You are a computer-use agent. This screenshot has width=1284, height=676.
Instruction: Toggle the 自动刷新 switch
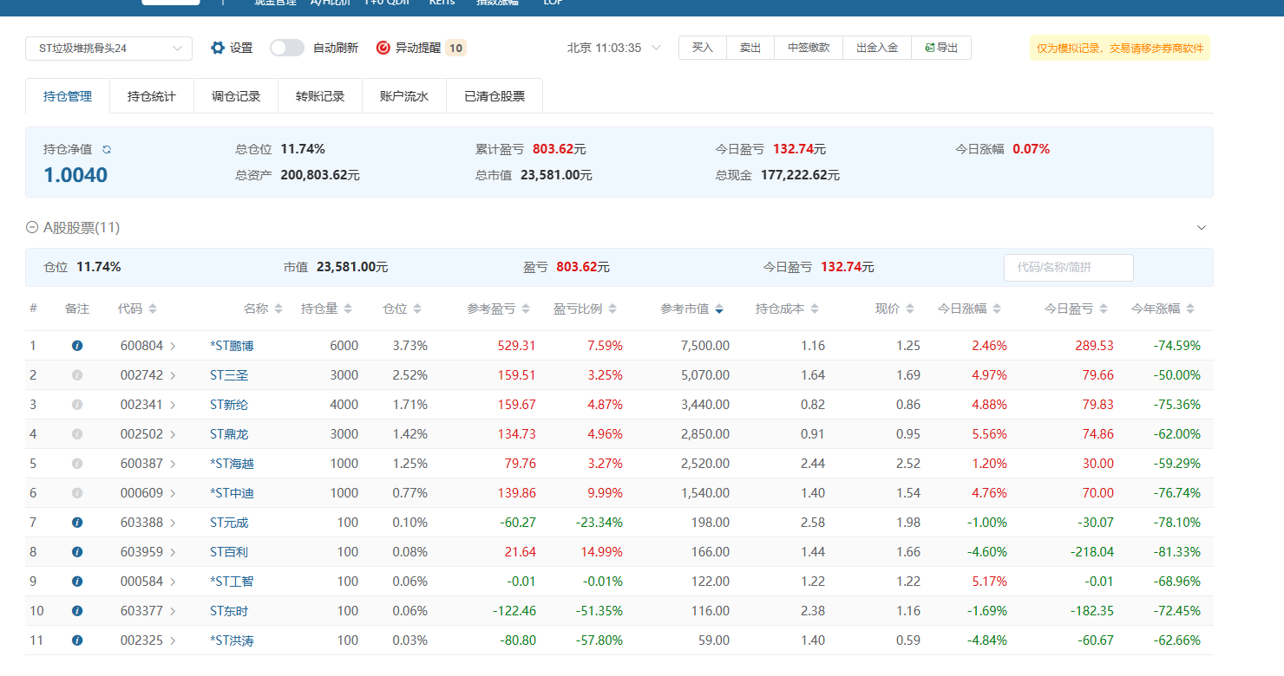287,48
